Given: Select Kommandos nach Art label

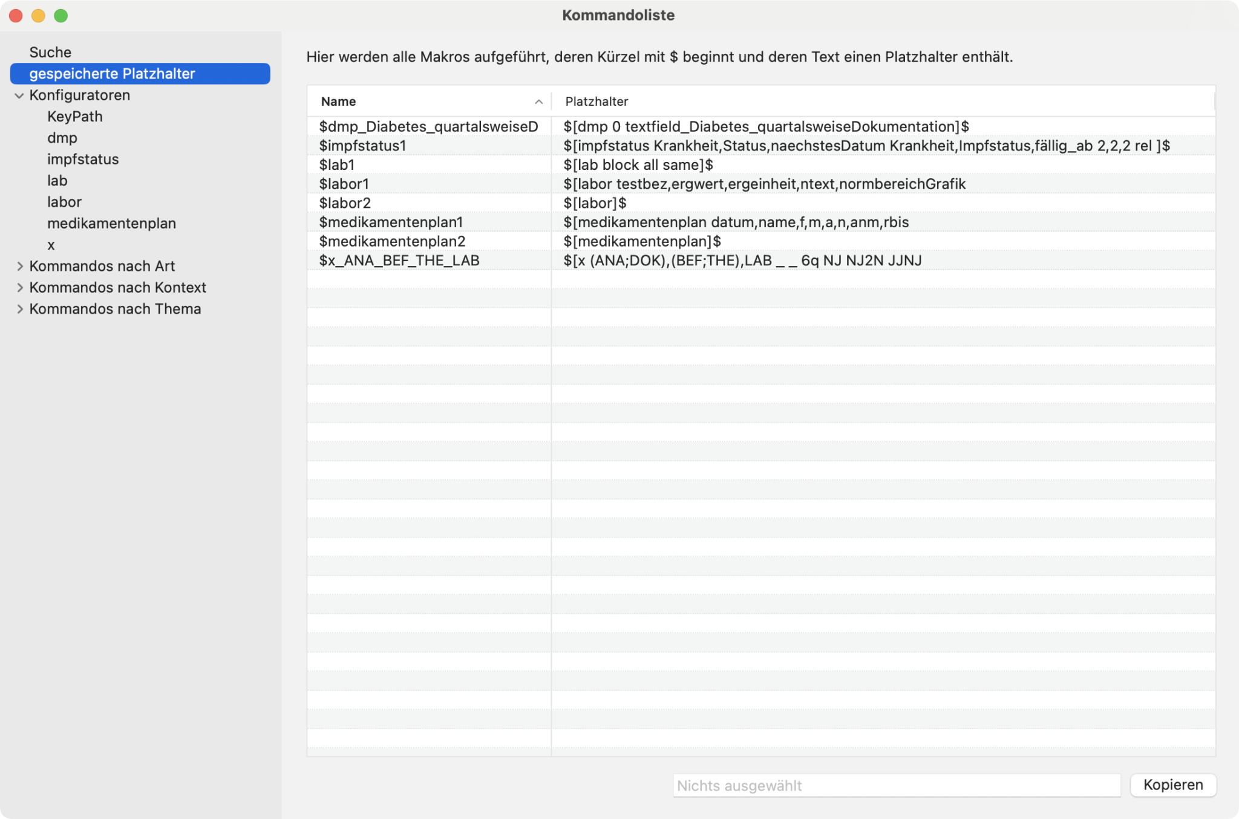Looking at the screenshot, I should (102, 266).
